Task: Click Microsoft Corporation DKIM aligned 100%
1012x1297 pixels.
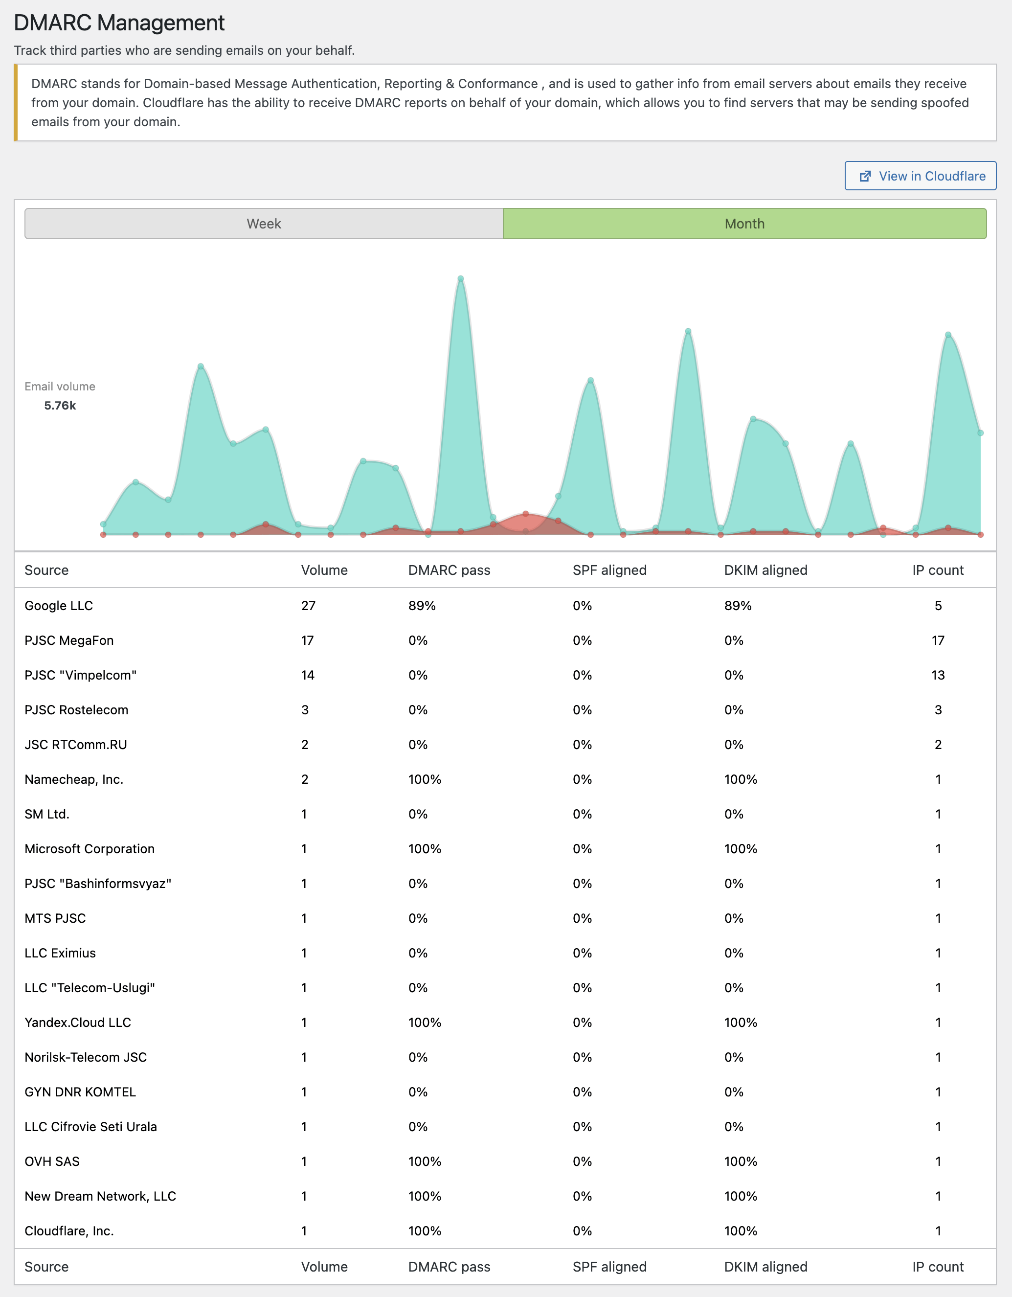Action: pos(741,849)
